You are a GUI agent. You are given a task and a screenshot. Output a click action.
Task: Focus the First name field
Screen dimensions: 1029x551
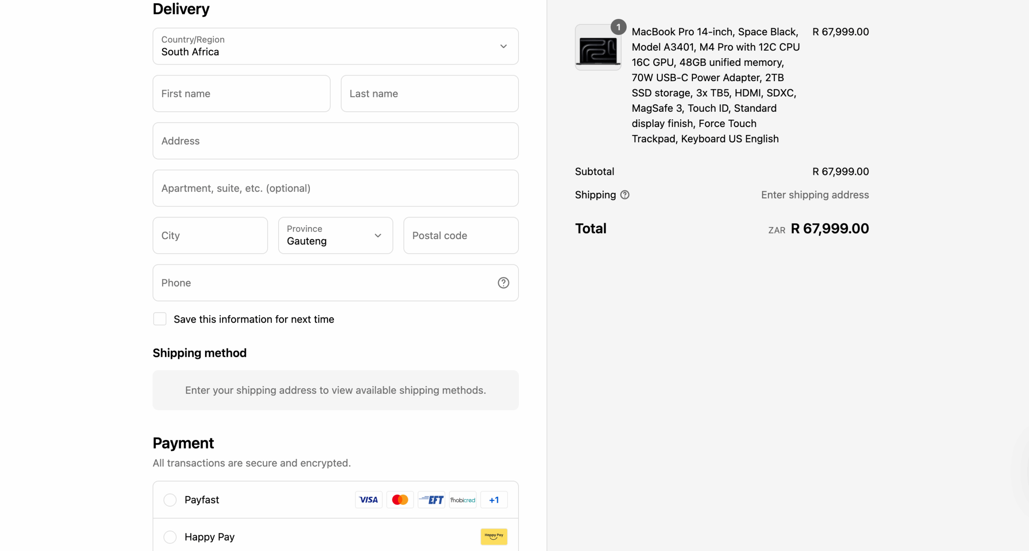(241, 94)
